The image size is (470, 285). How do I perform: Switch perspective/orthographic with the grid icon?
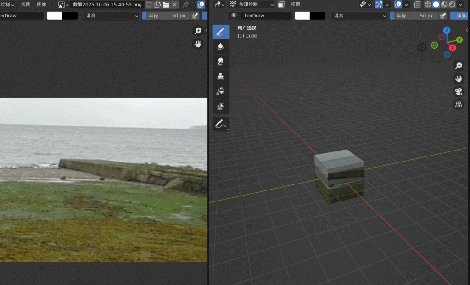coord(458,105)
